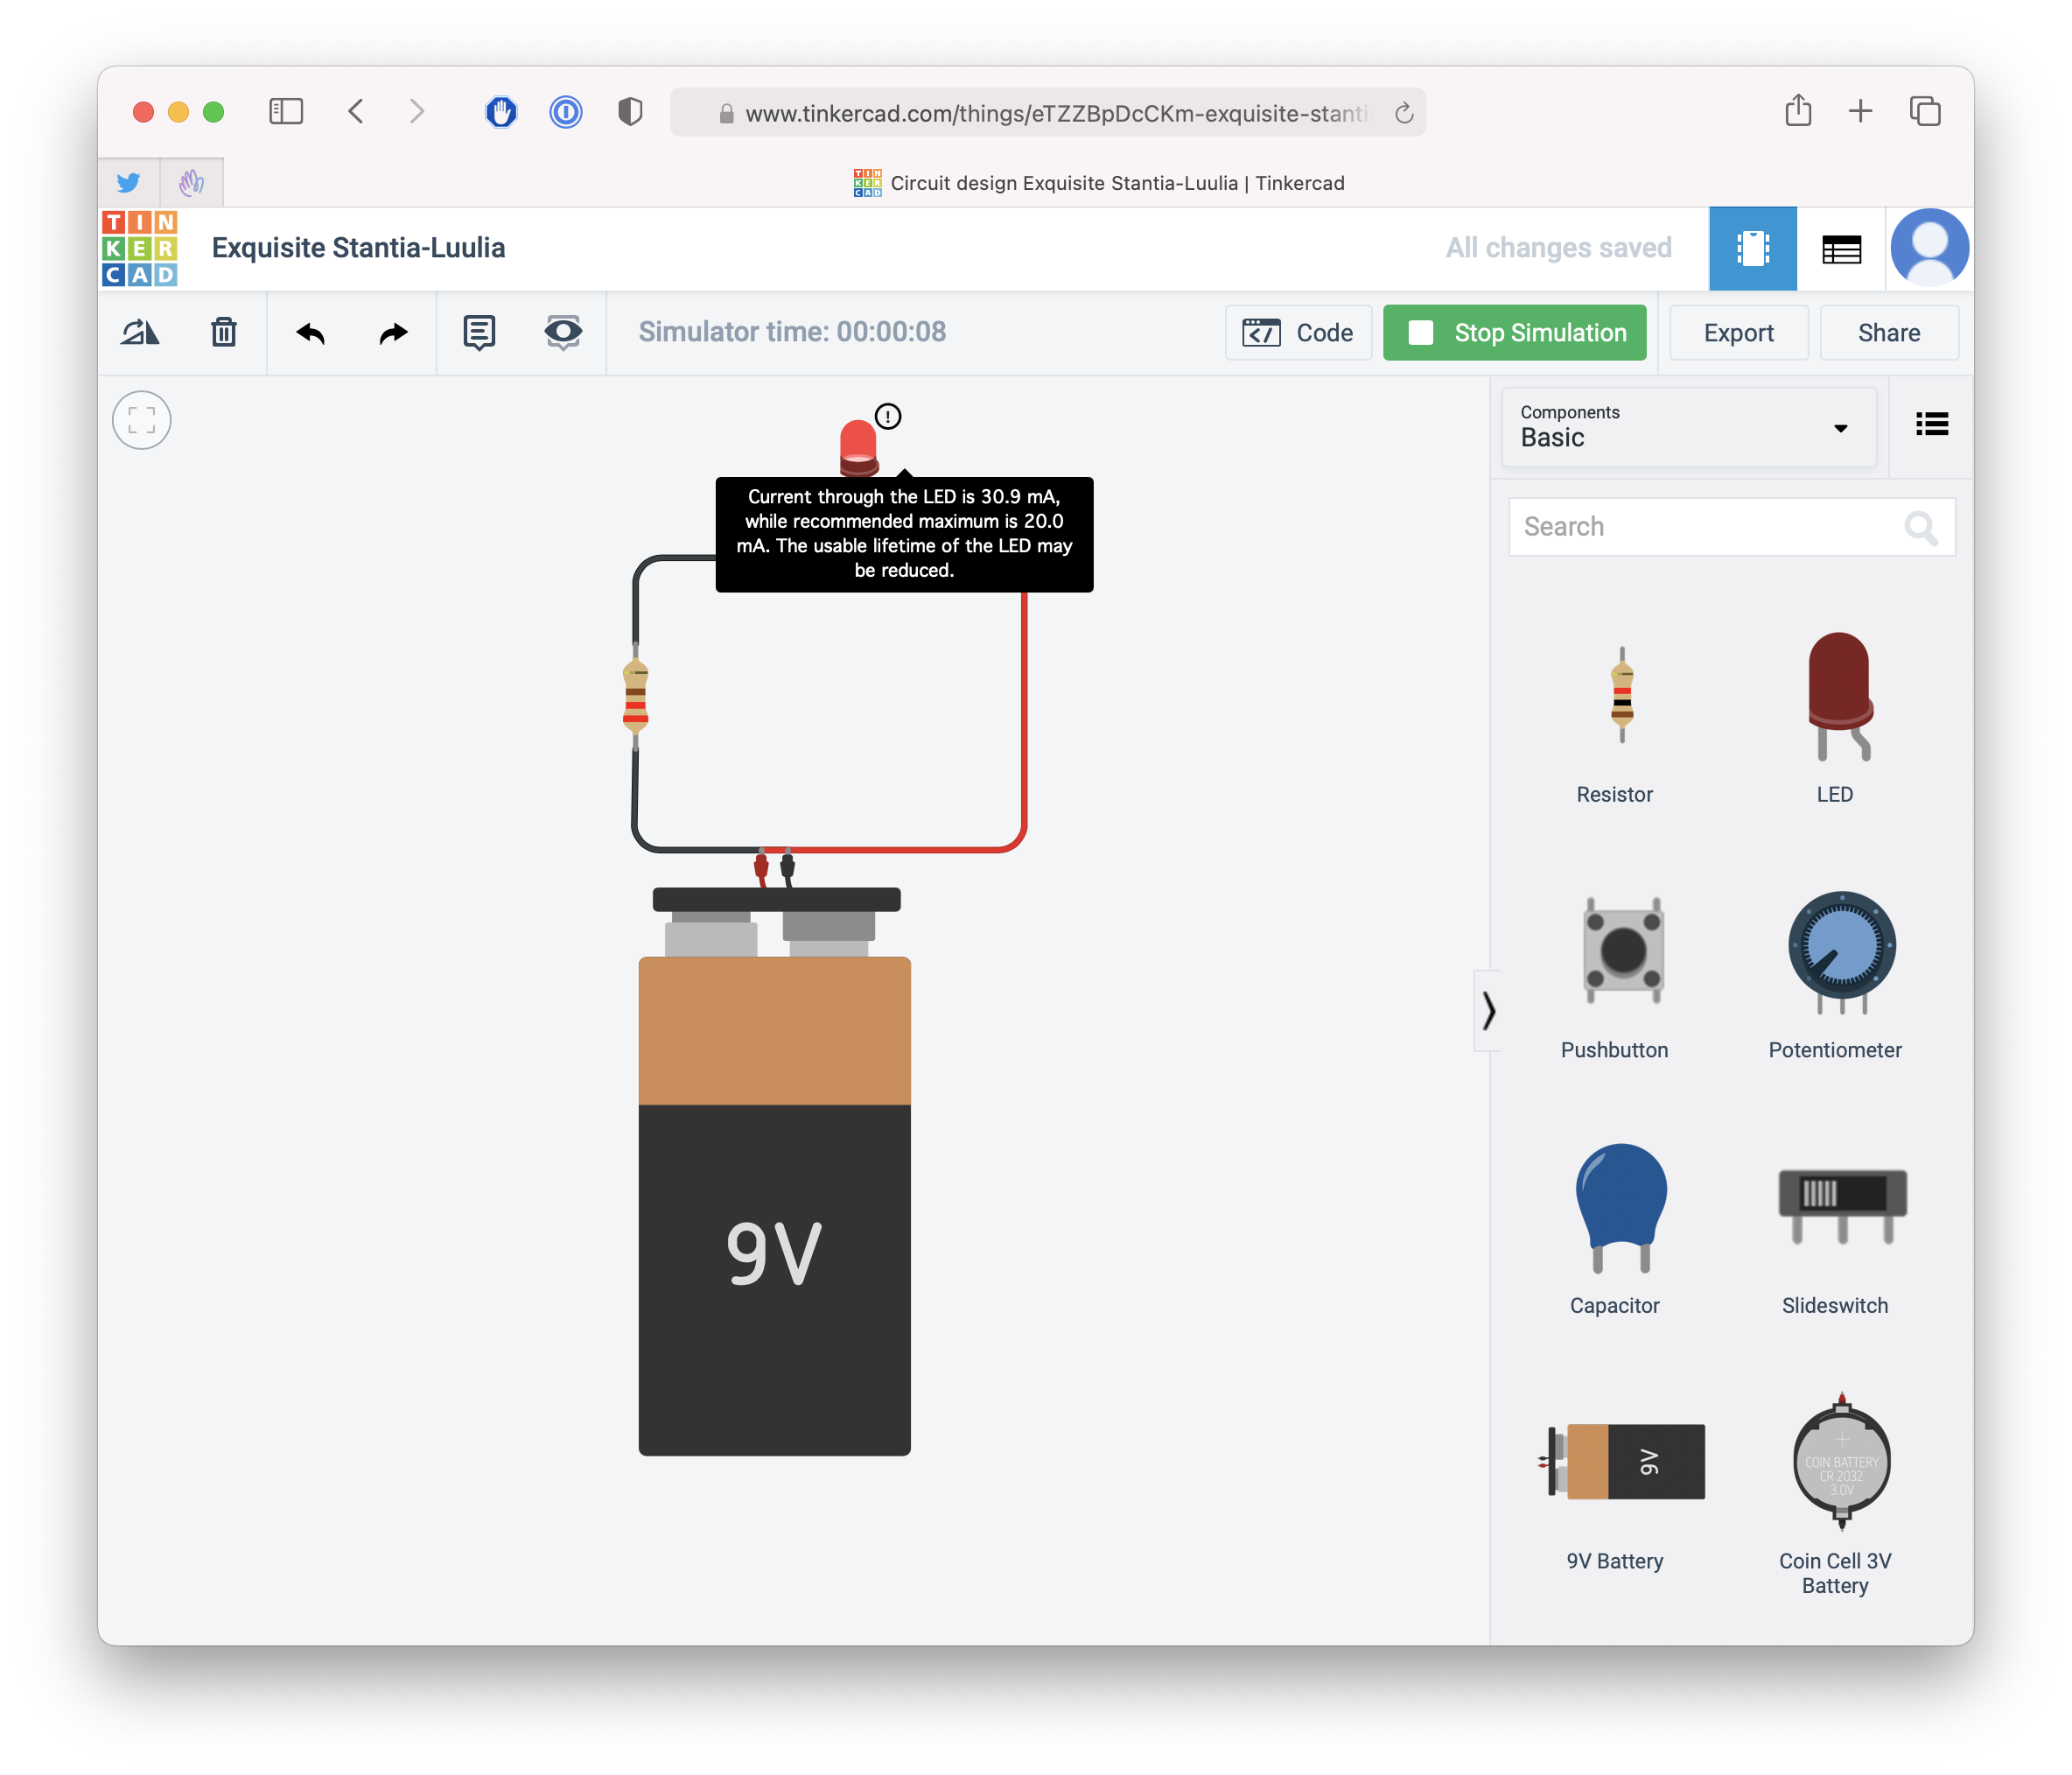Click the rotate component icon

click(x=140, y=333)
